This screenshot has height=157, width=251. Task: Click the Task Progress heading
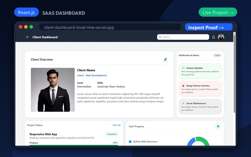coord(136,127)
